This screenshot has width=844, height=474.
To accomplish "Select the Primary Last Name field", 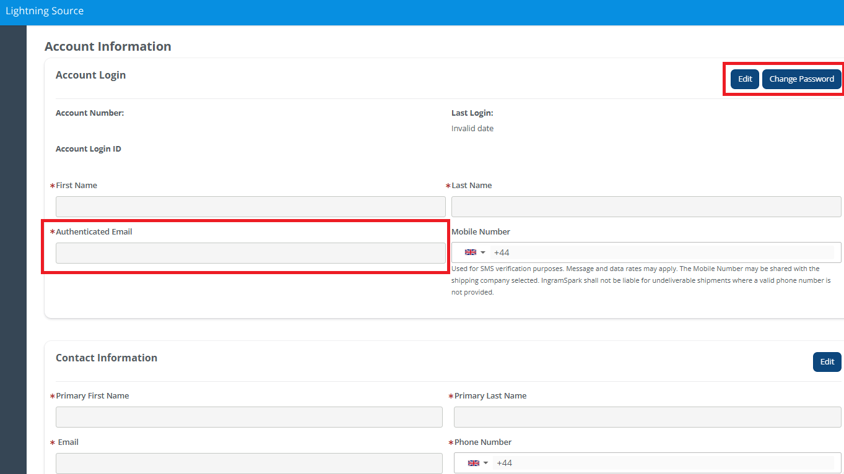I will coord(647,417).
